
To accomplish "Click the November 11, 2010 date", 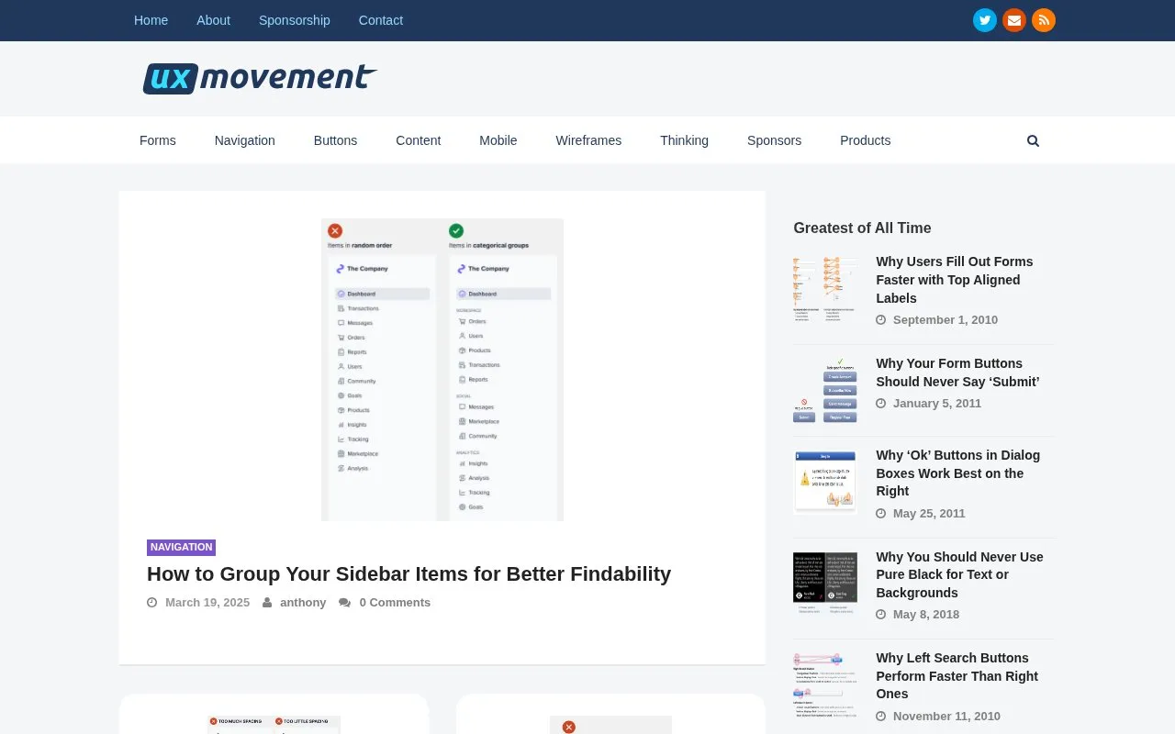I will (x=946, y=717).
